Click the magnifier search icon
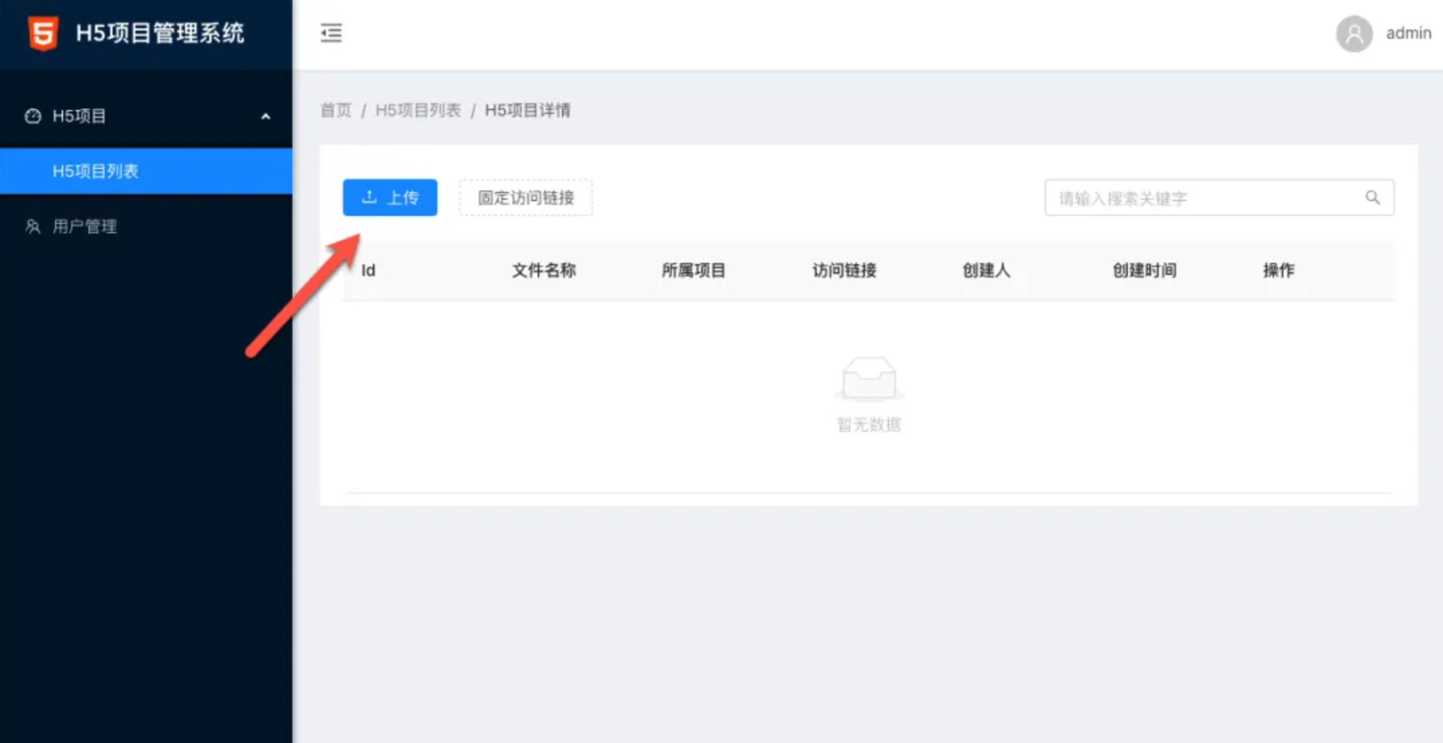Viewport: 1443px width, 743px height. 1373,198
